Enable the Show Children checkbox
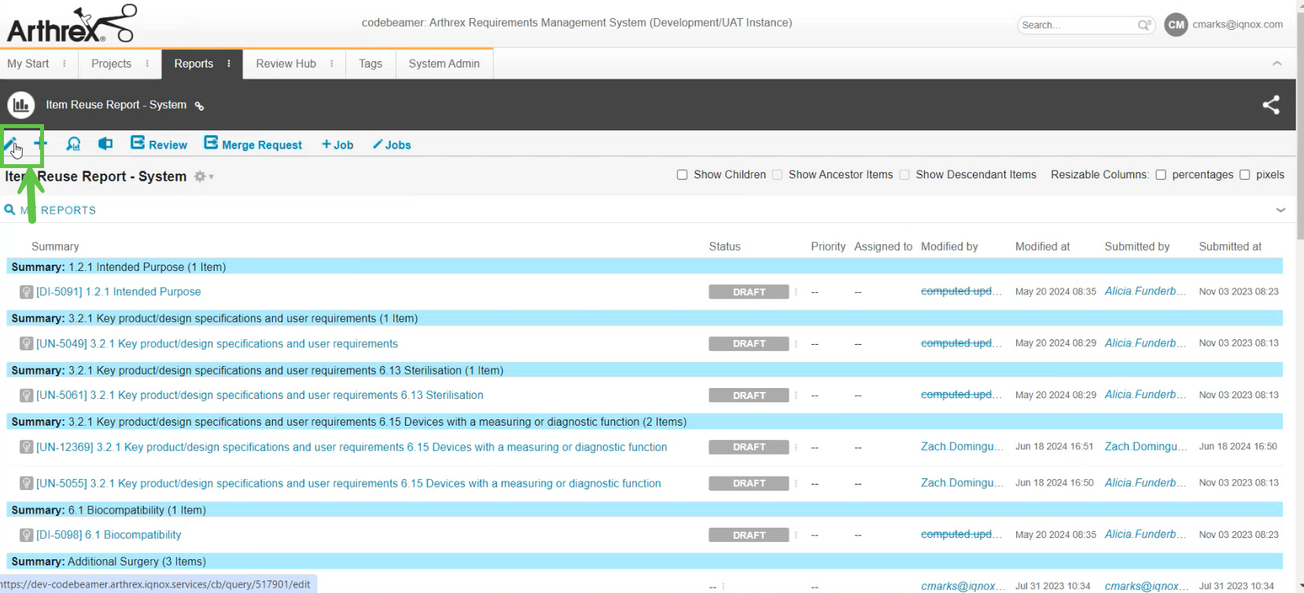 (x=682, y=175)
